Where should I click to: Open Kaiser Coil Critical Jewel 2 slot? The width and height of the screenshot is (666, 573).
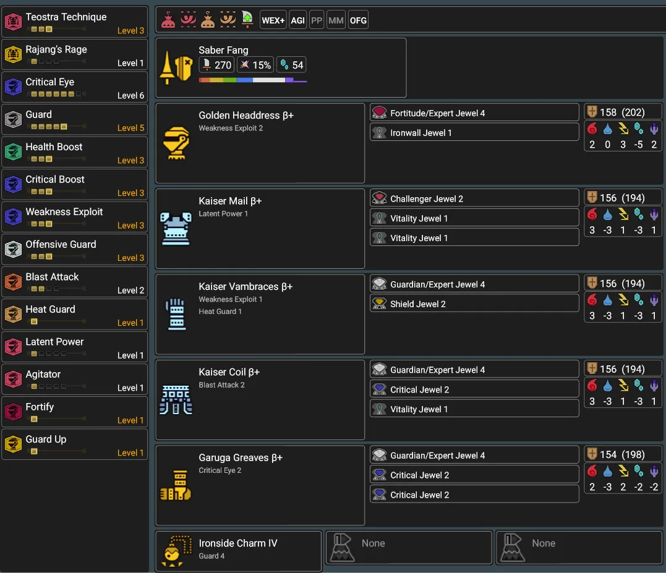[474, 389]
